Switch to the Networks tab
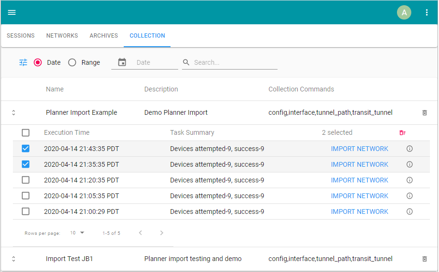Image resolution: width=439 pixels, height=272 pixels. (x=62, y=36)
